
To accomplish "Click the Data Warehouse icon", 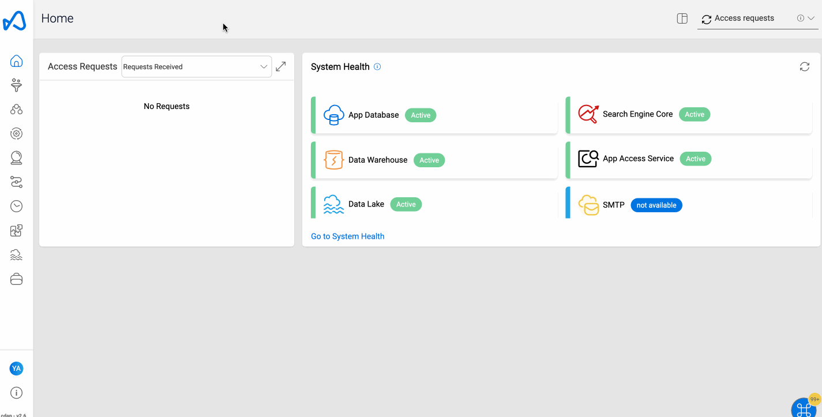I will coord(334,160).
